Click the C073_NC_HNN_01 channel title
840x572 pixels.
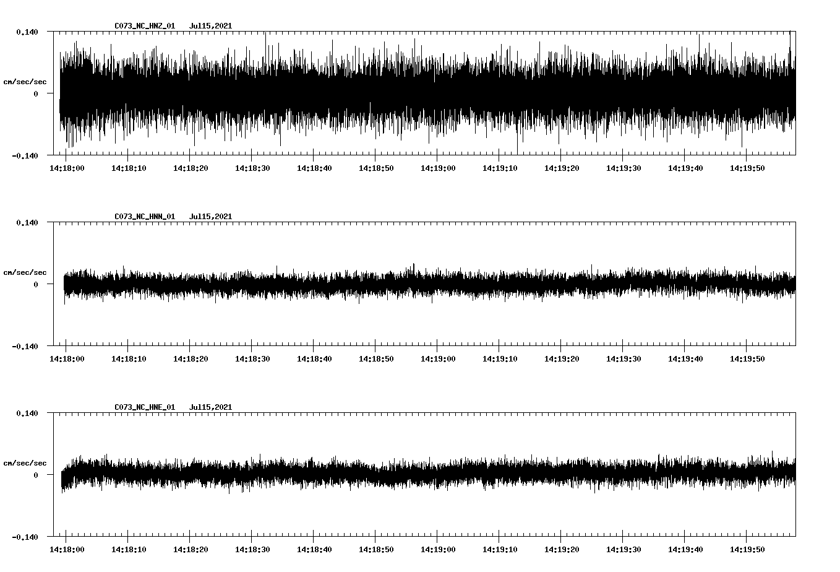pos(144,216)
